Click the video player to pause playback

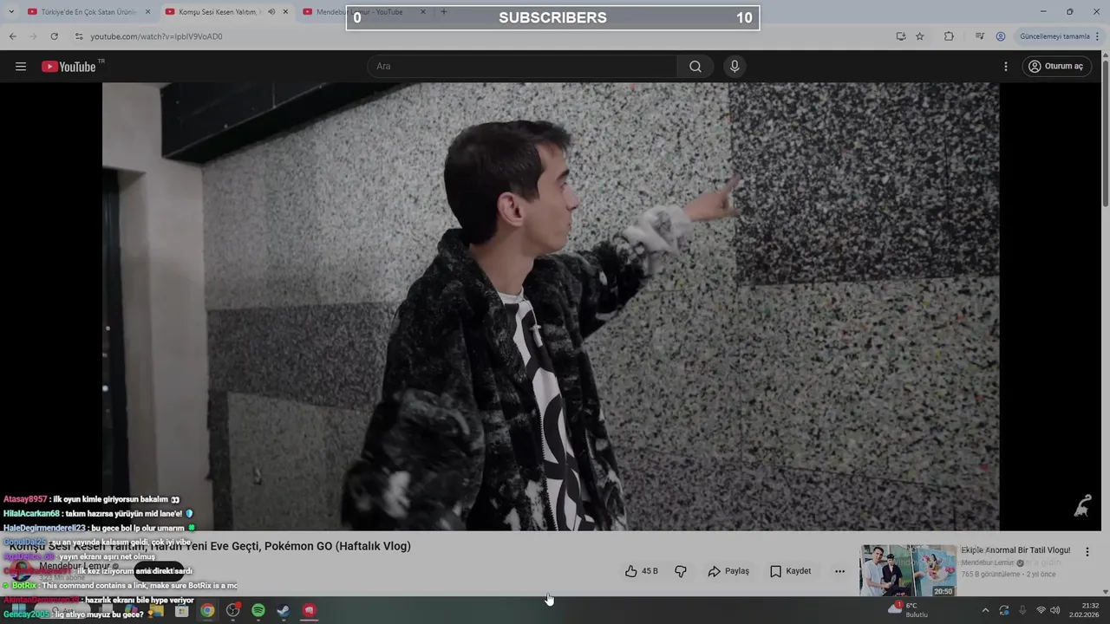(551, 306)
